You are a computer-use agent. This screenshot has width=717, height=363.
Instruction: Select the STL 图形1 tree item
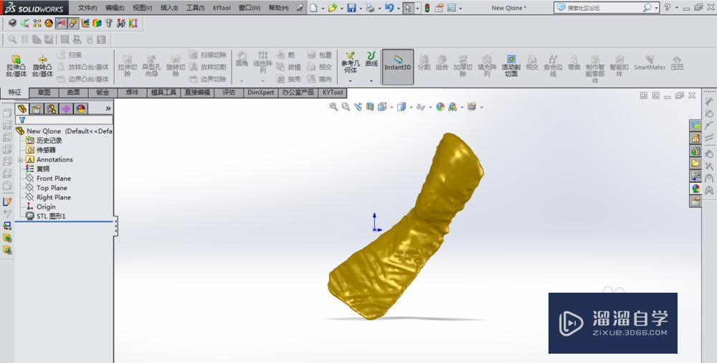[46, 216]
